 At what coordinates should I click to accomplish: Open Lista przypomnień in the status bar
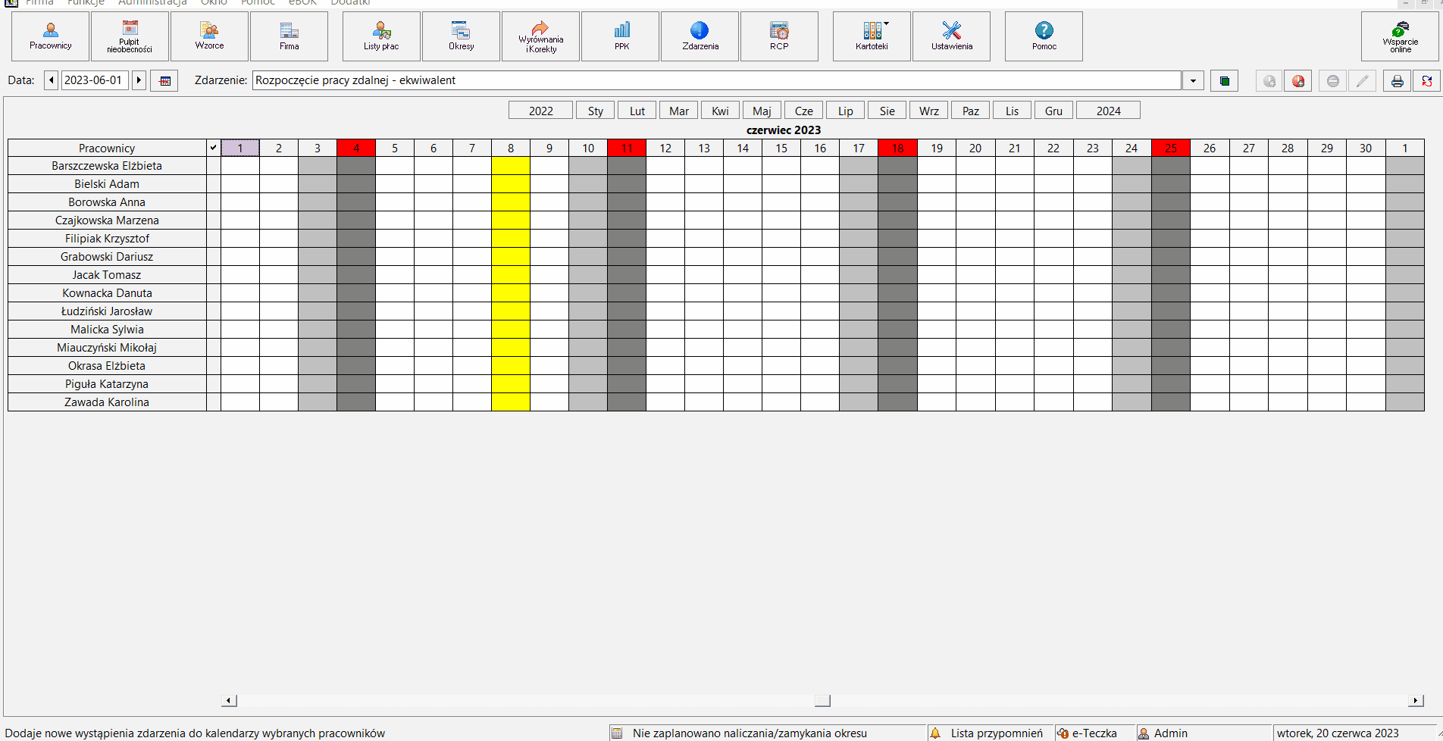(x=996, y=733)
